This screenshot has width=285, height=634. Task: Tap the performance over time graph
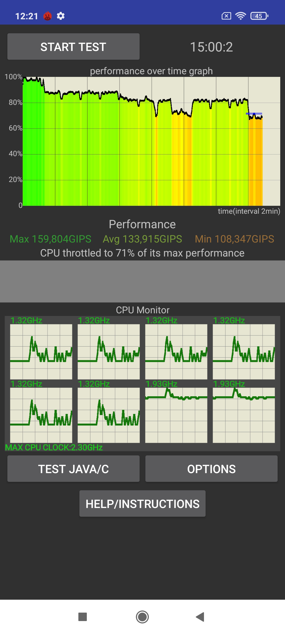[x=151, y=141]
